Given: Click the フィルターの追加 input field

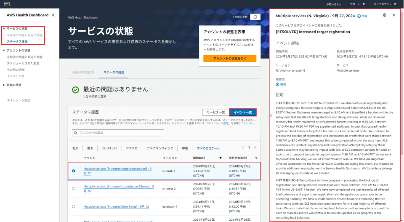Looking at the screenshot, I should click(x=118, y=133).
